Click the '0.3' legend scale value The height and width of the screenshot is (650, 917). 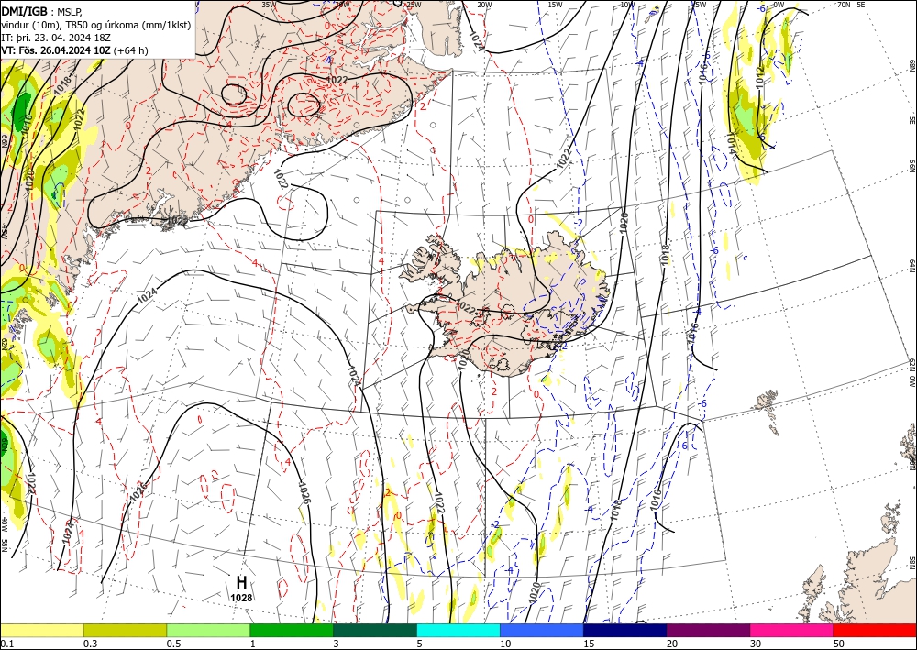pos(89,644)
